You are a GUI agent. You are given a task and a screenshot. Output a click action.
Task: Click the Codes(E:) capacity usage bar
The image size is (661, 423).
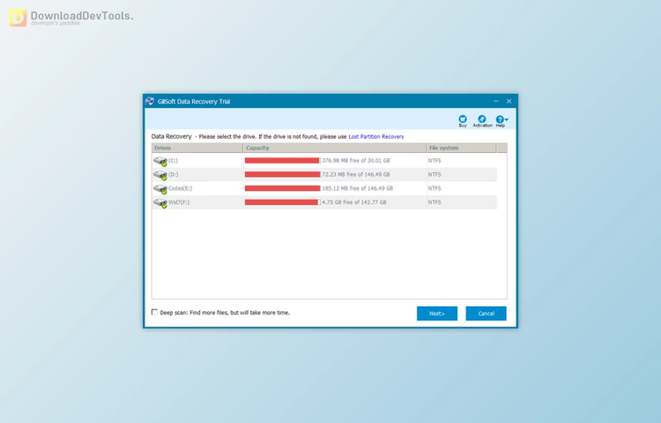pos(282,188)
